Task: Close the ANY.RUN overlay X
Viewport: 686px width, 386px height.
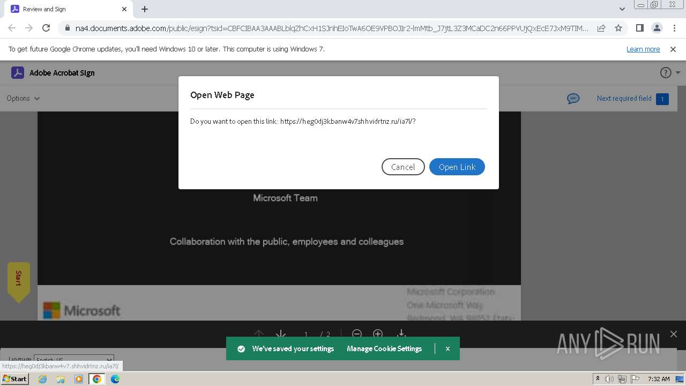Action: point(674,334)
